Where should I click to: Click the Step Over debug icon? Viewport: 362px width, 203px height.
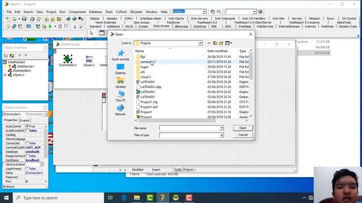(x=80, y=27)
